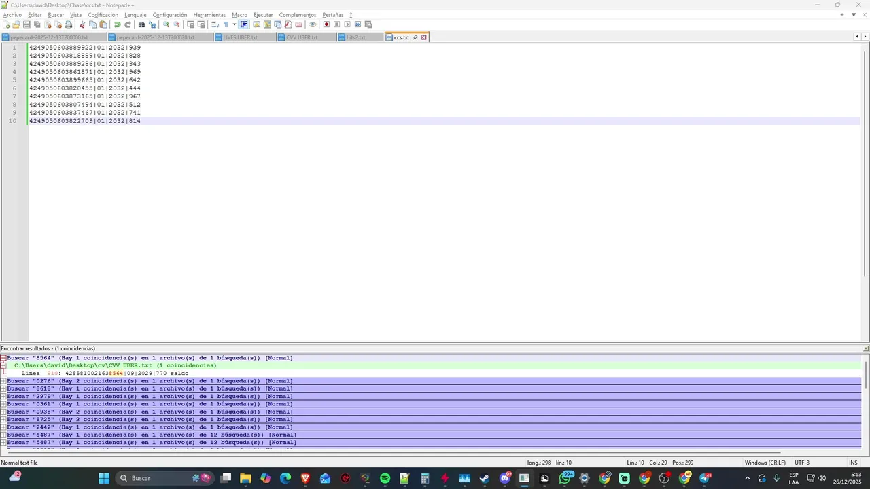Click the Copy toolbar icon
The image size is (870, 489).
[93, 24]
